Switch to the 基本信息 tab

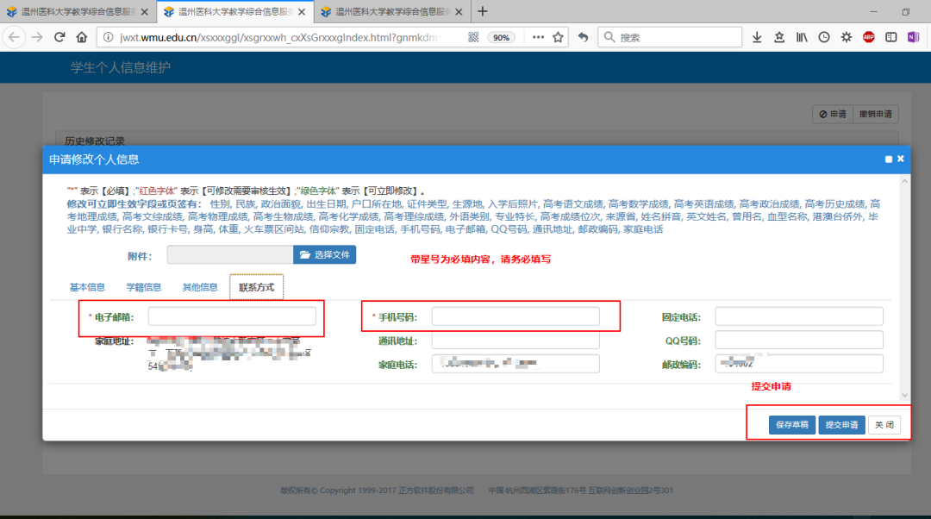(x=87, y=287)
